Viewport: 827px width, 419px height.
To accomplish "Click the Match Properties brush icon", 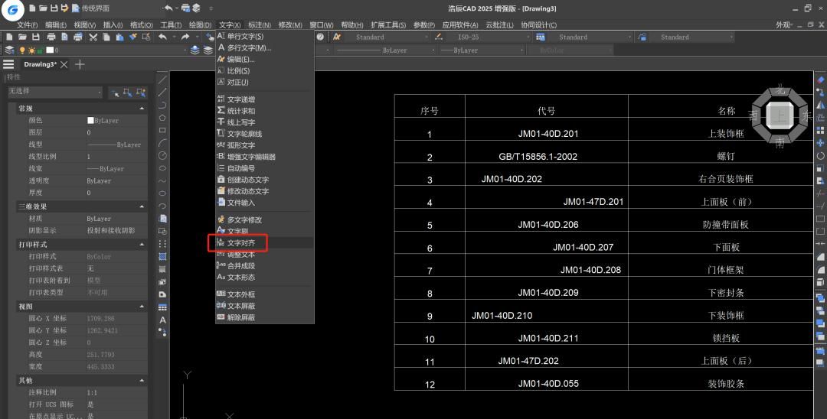I will tap(133, 37).
